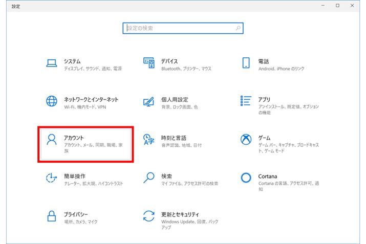Select the Cortana circle icon
This screenshot has width=366, height=244.
(x=246, y=178)
